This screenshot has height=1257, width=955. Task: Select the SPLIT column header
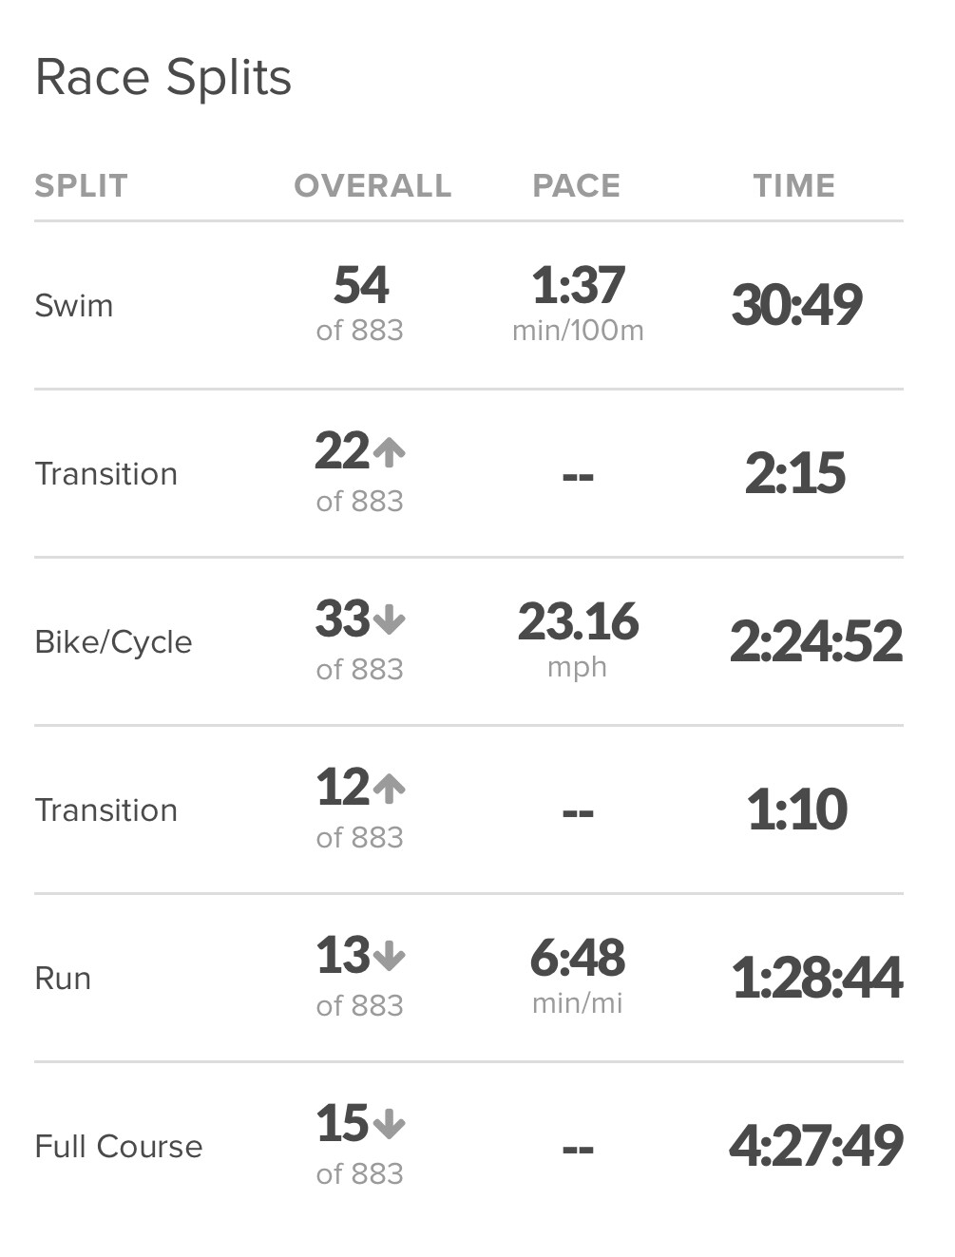coord(81,185)
